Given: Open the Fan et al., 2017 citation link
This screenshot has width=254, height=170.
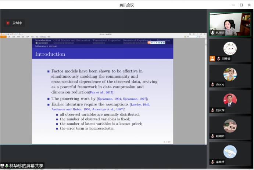Looking at the screenshot, I should tap(99, 92).
